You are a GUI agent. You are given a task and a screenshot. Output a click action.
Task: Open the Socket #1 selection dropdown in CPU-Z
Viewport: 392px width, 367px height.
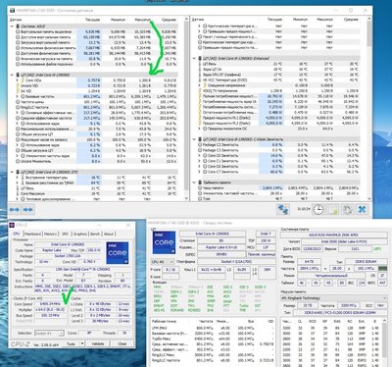(x=49, y=333)
